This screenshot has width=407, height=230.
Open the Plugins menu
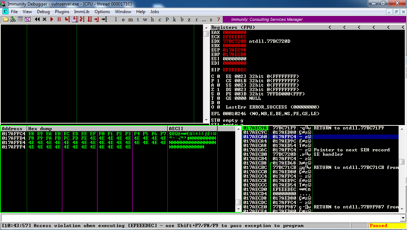(62, 12)
